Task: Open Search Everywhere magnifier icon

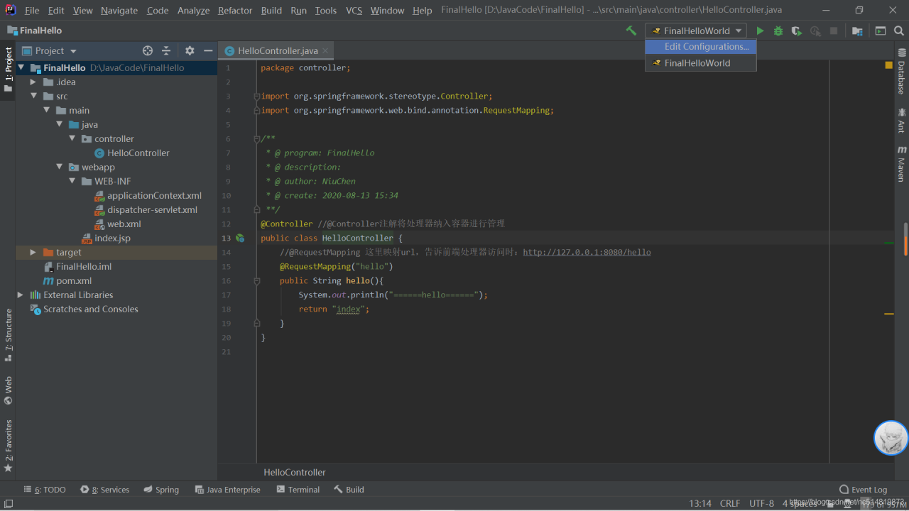Action: [x=899, y=31]
